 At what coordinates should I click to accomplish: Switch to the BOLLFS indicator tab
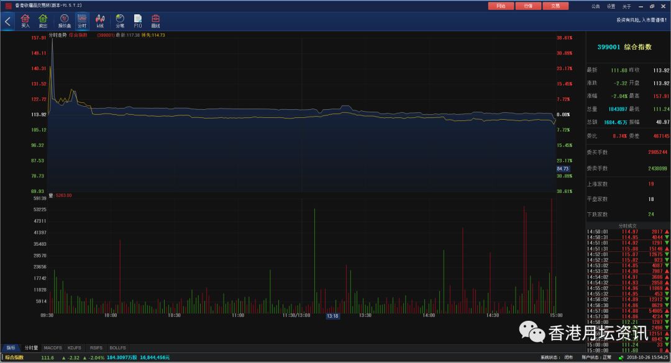(117, 347)
